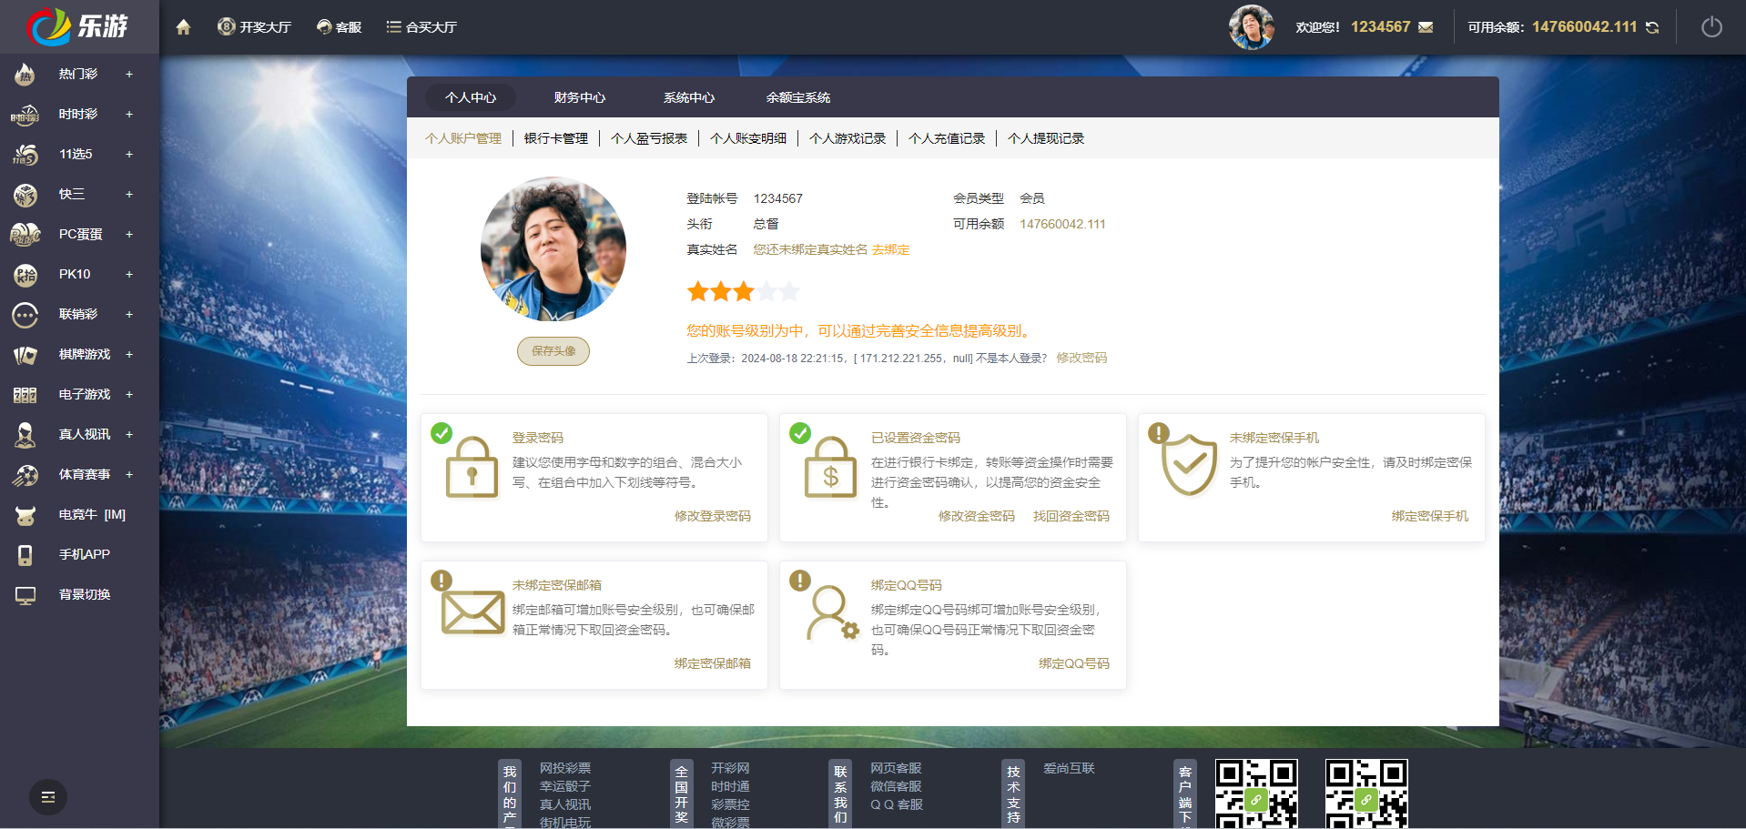Click 去绑定 real name link
This screenshot has width=1746, height=829.
890,249
